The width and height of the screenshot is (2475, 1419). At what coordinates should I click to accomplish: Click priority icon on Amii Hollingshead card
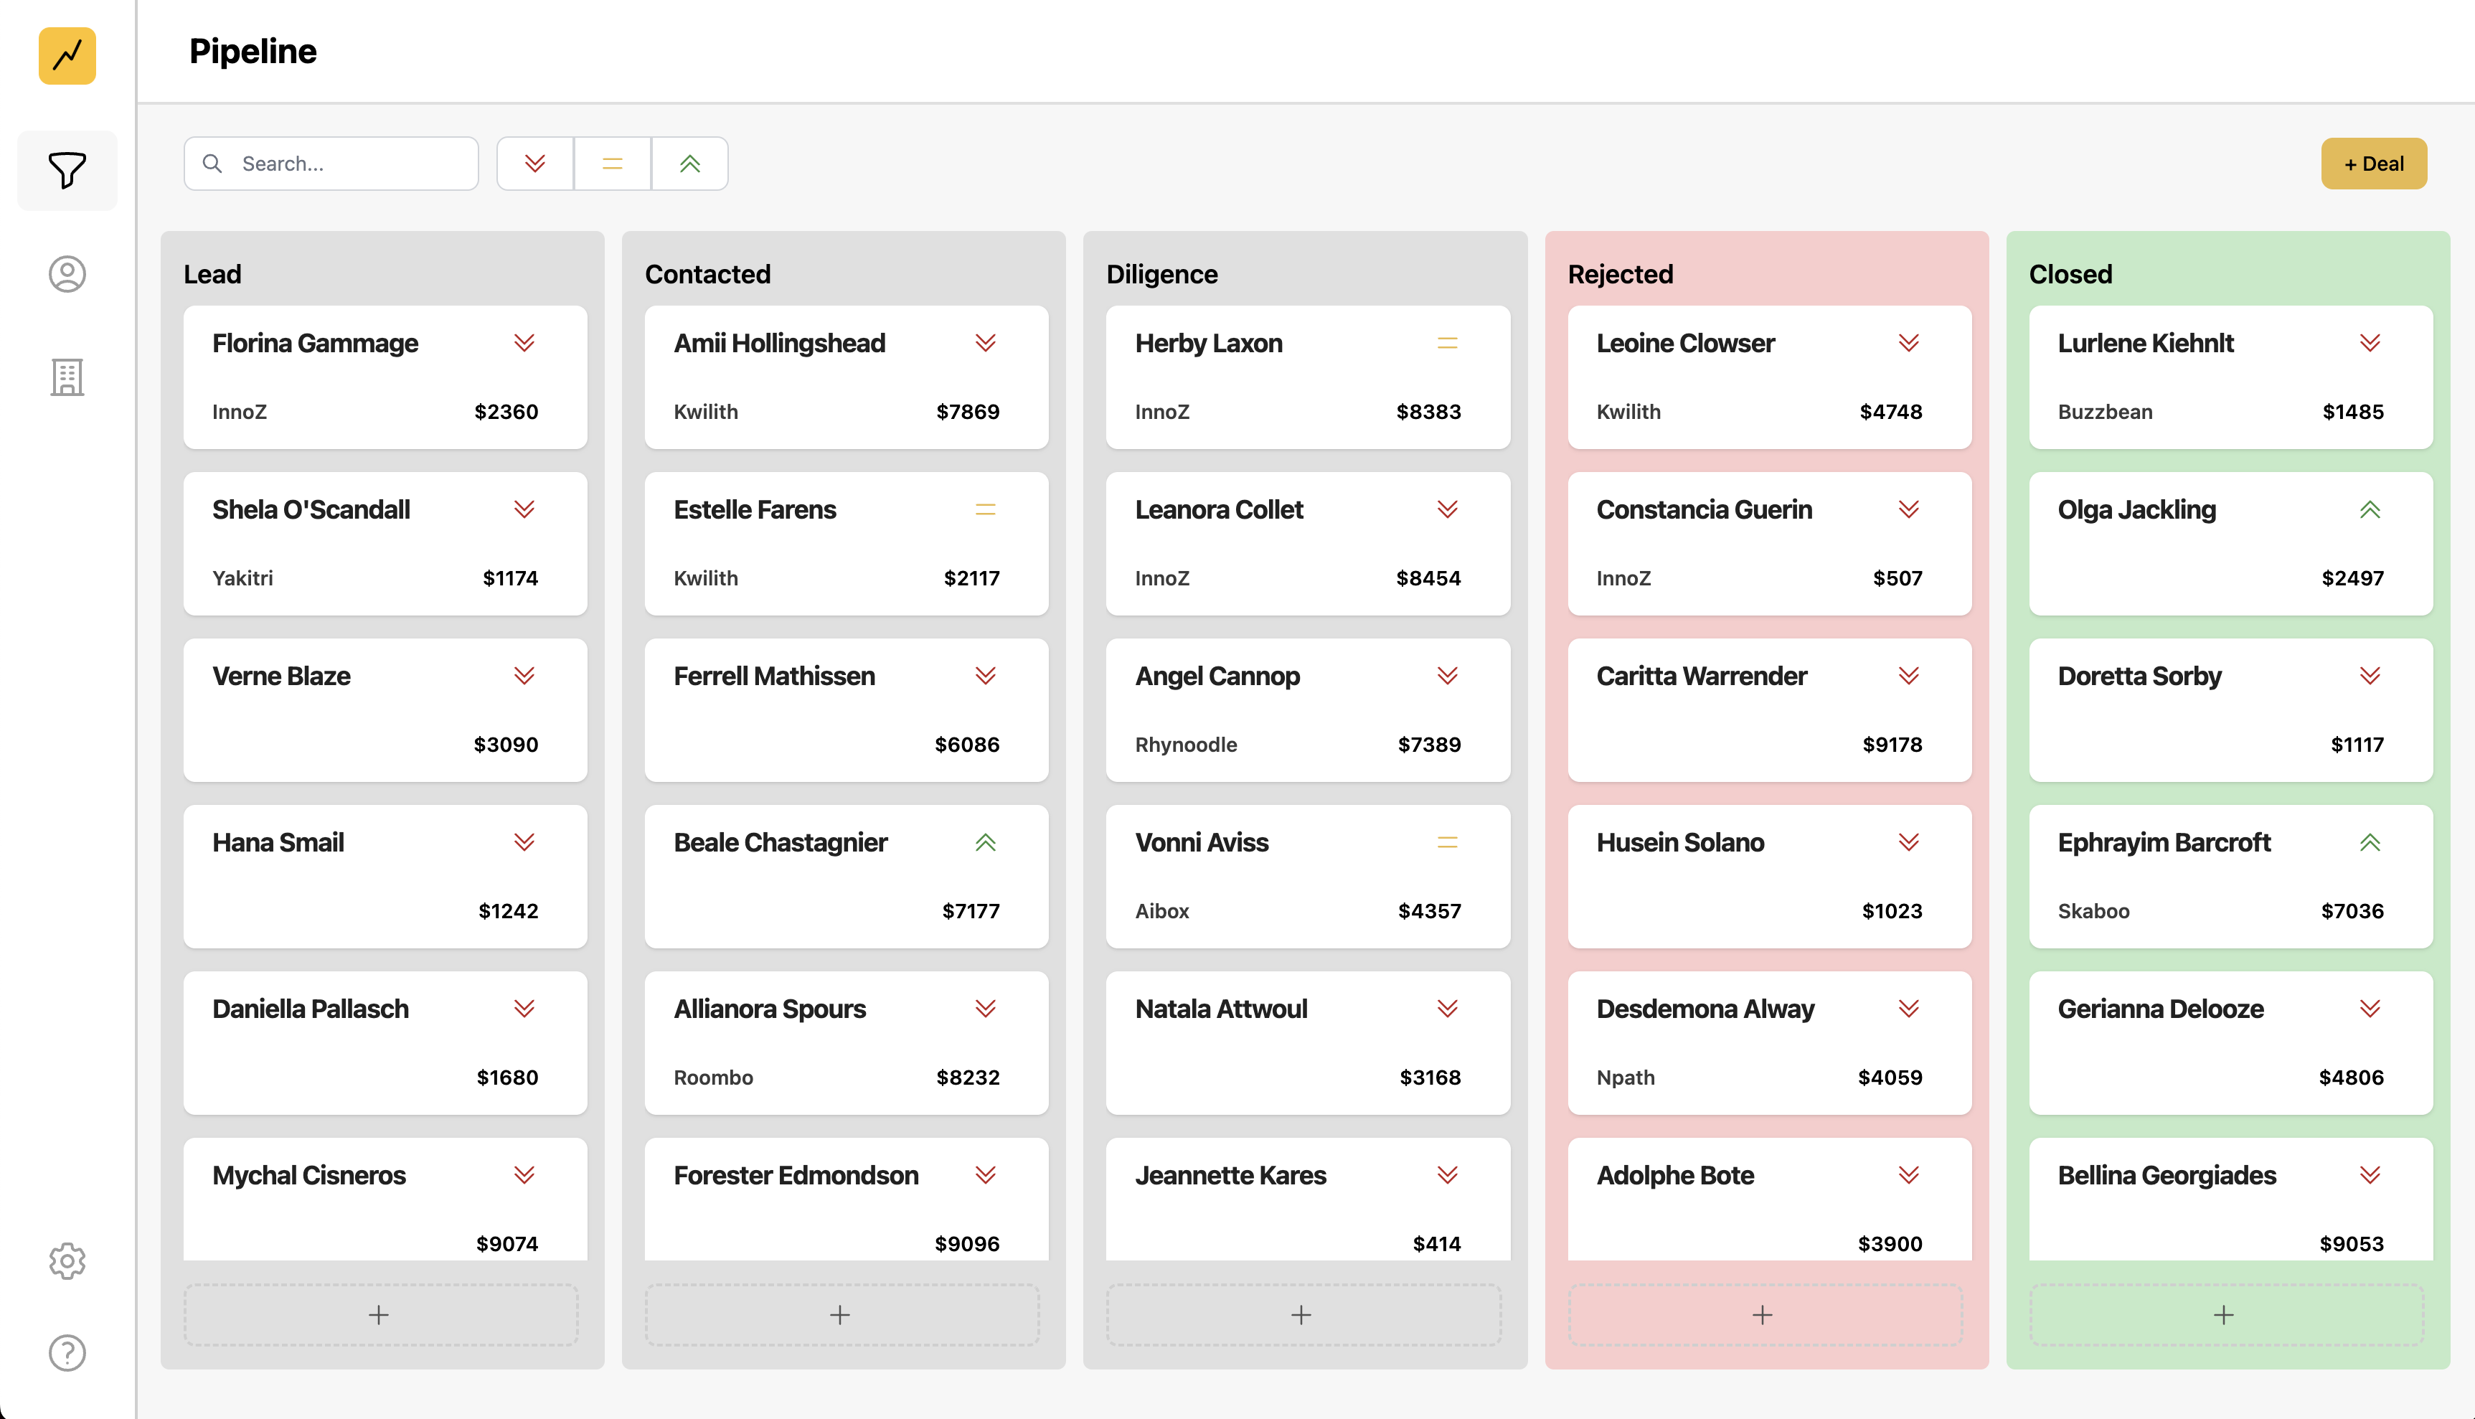[985, 343]
